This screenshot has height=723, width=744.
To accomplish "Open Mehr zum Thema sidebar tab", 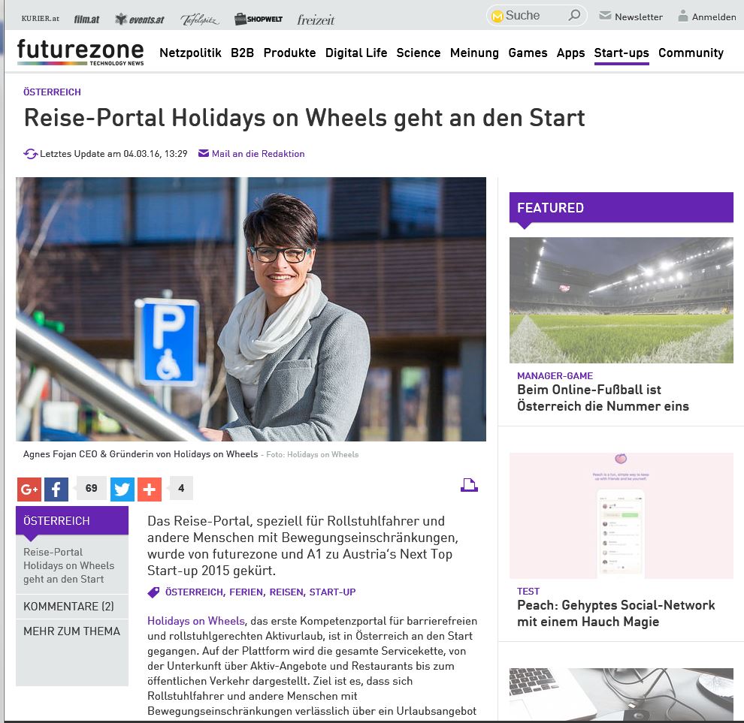I will pyautogui.click(x=72, y=631).
